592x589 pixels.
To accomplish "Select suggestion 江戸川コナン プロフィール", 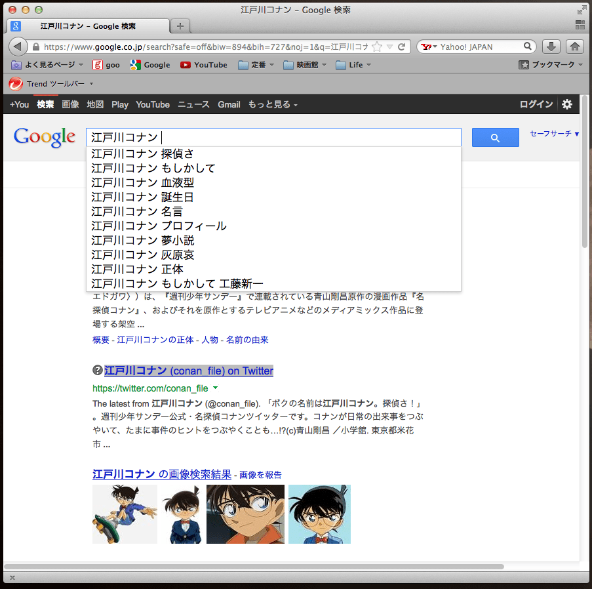I will click(x=274, y=226).
